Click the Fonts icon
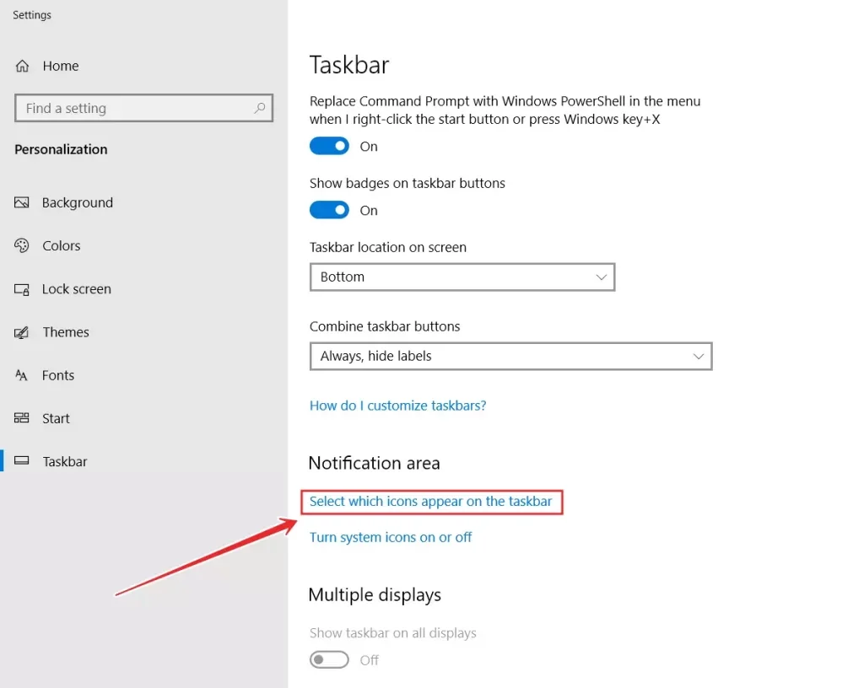Viewport: 864px width, 688px height. pos(21,375)
